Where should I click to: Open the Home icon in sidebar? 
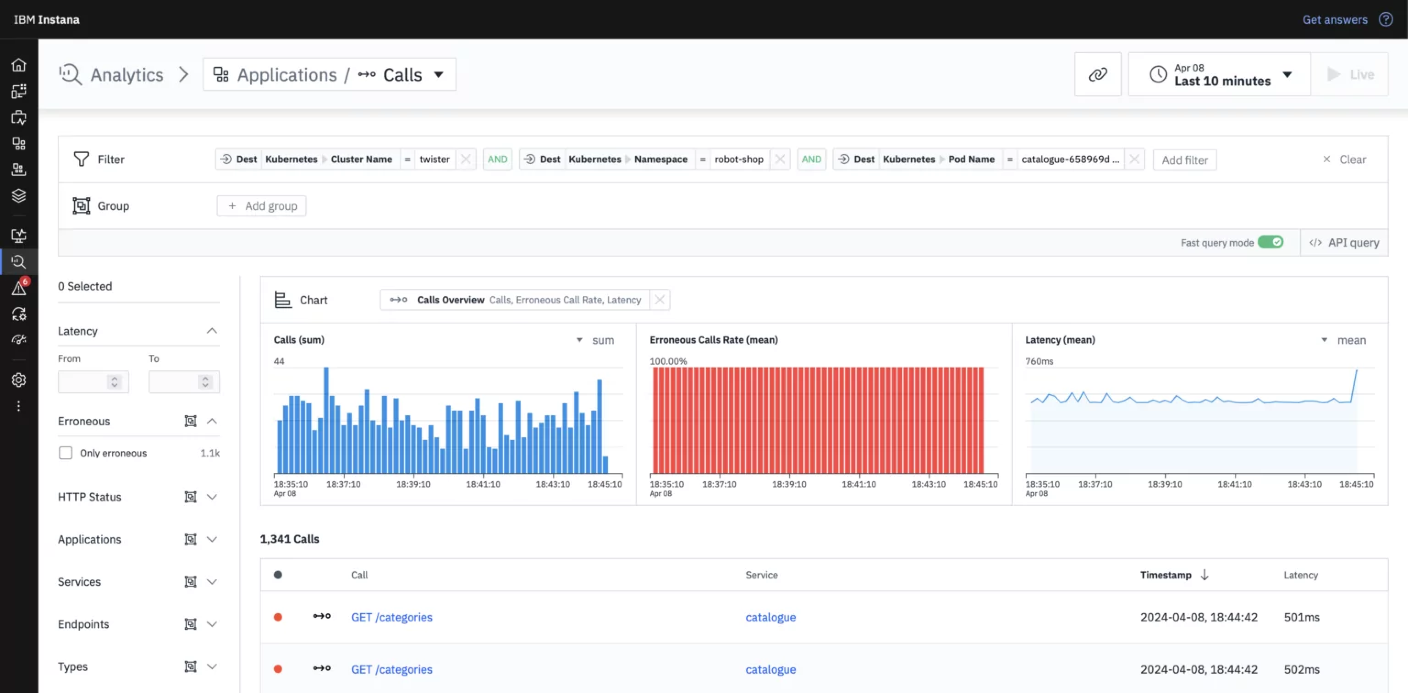(19, 65)
